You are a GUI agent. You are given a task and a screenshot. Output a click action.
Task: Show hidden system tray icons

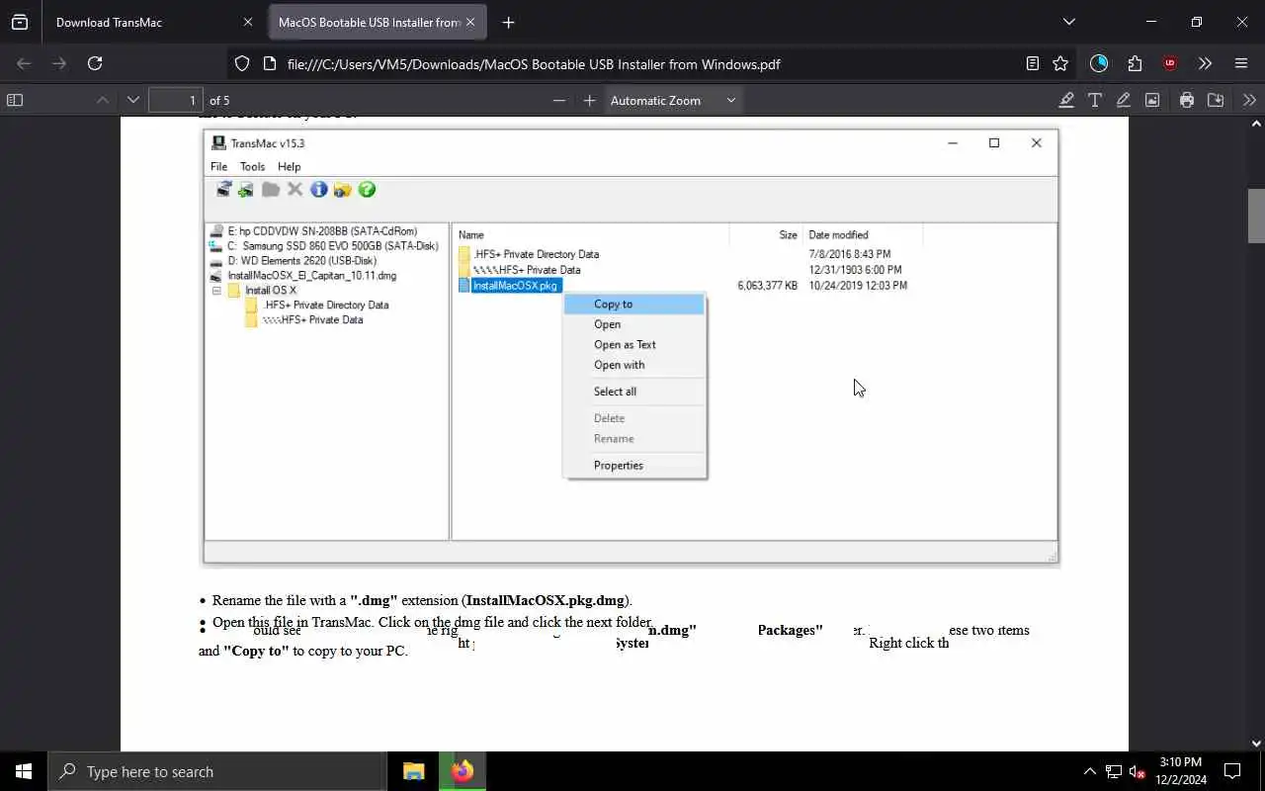(x=1089, y=771)
